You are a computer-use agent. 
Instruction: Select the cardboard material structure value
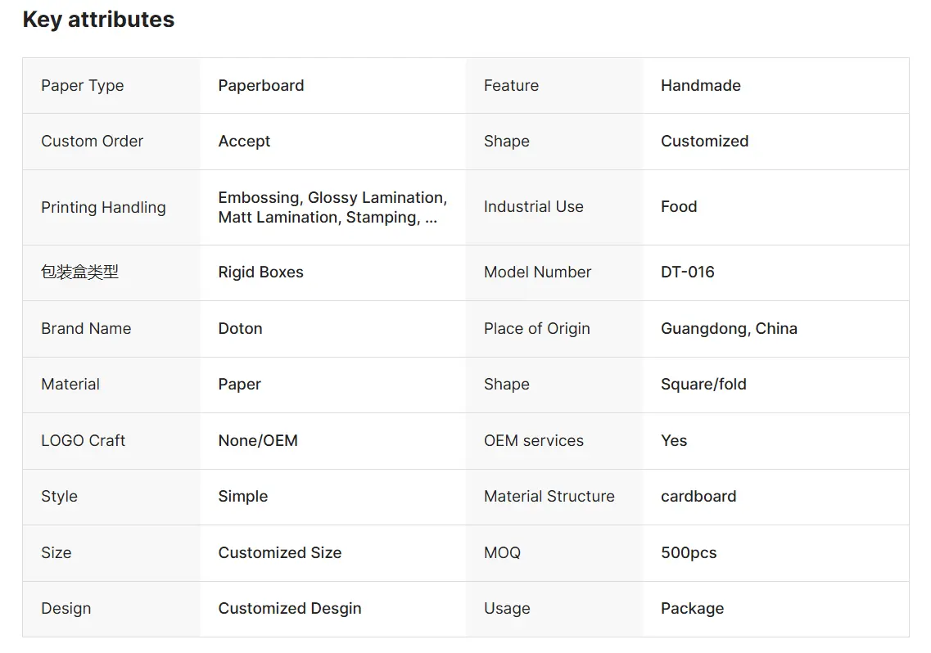click(x=698, y=496)
